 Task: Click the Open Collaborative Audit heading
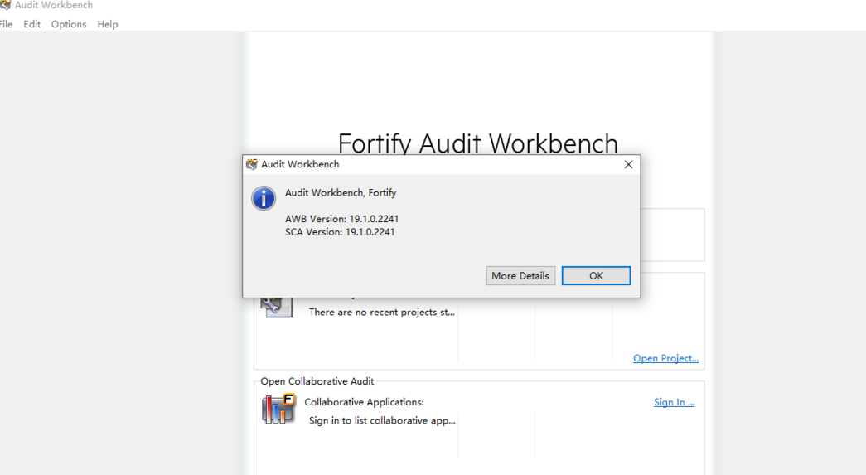point(317,381)
